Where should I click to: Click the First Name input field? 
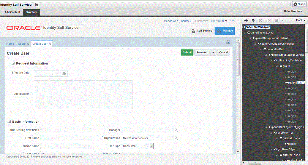pyautogui.click(x=67, y=138)
